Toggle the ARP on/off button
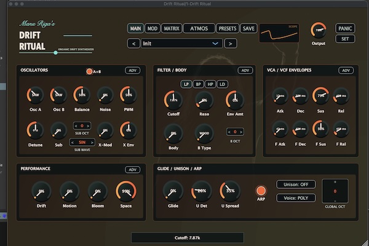Image resolution: width=369 pixels, height=246 pixels. tap(261, 191)
